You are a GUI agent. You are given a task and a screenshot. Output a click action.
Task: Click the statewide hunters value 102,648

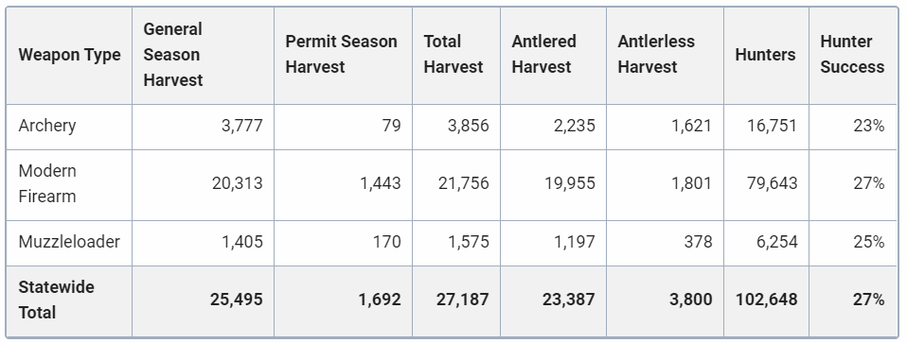pyautogui.click(x=767, y=300)
